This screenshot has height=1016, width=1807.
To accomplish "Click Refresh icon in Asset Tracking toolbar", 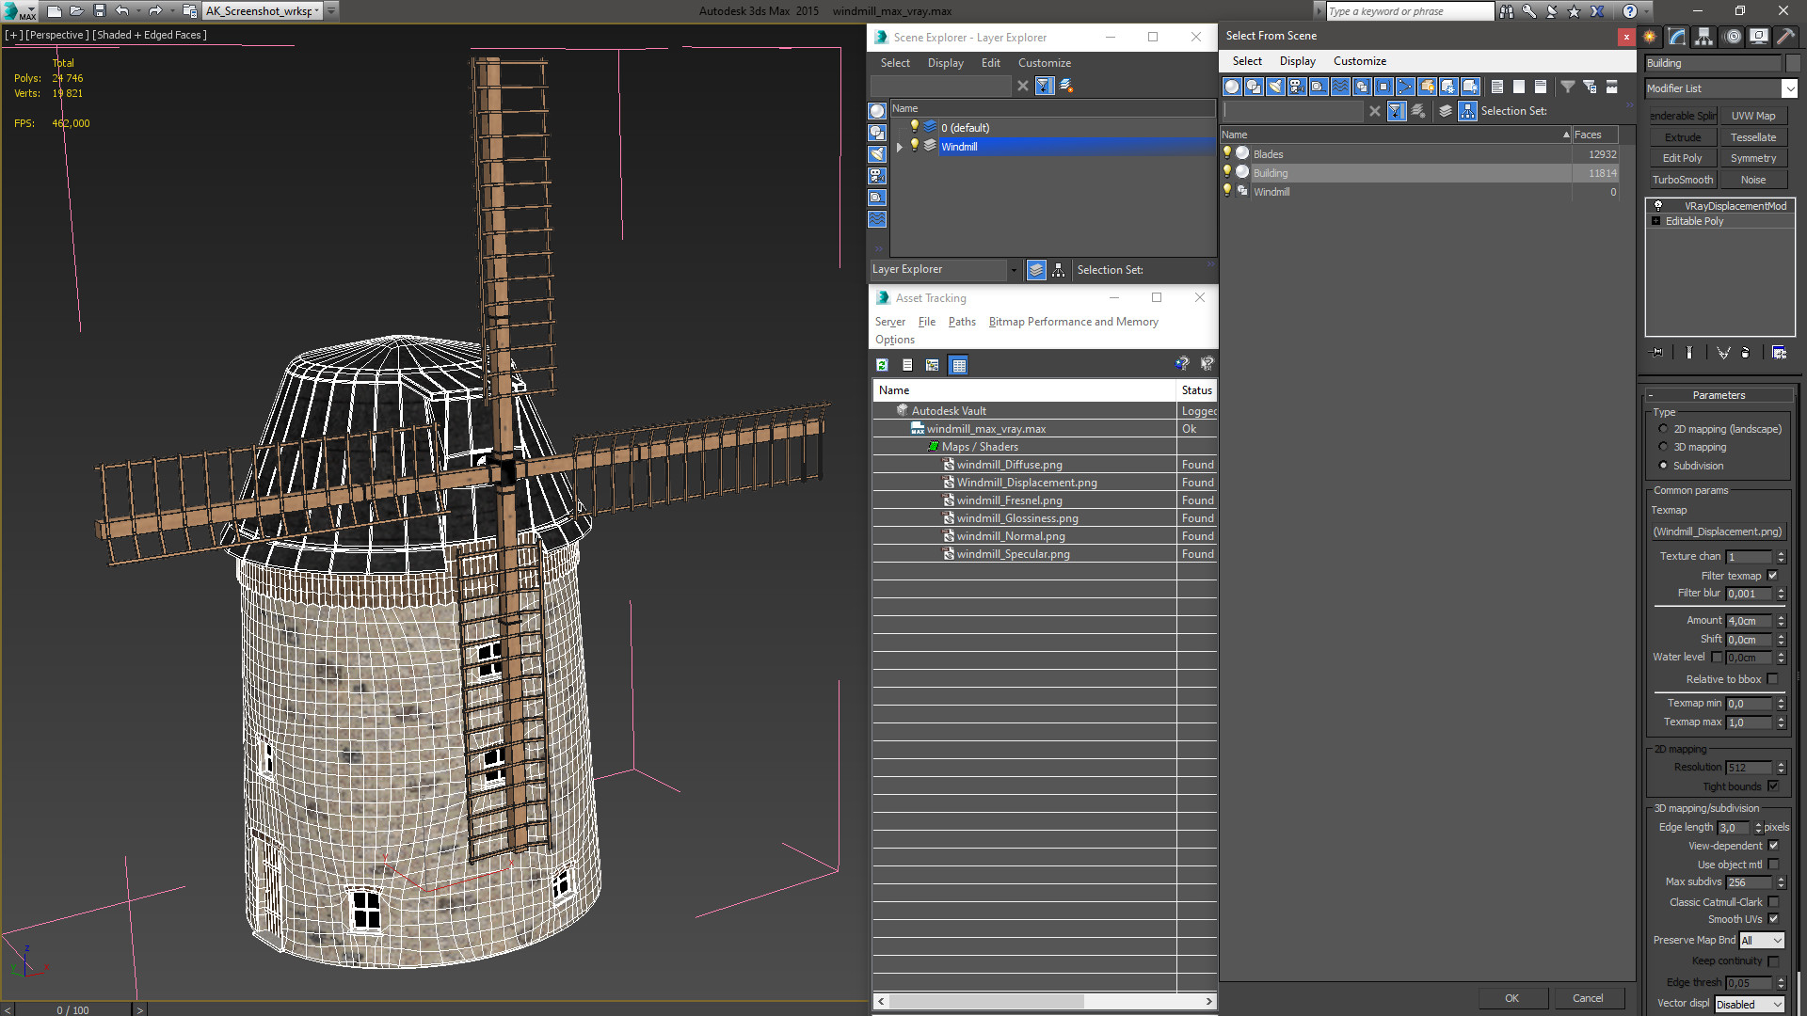I will (x=882, y=365).
